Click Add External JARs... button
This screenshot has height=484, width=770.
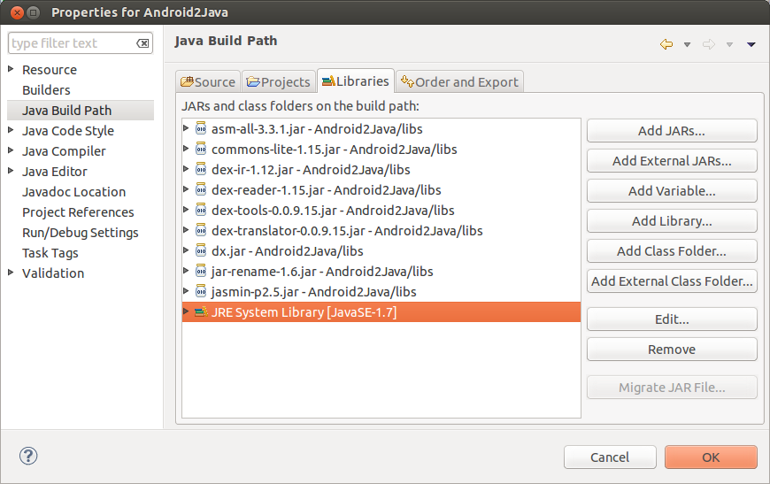tap(672, 161)
